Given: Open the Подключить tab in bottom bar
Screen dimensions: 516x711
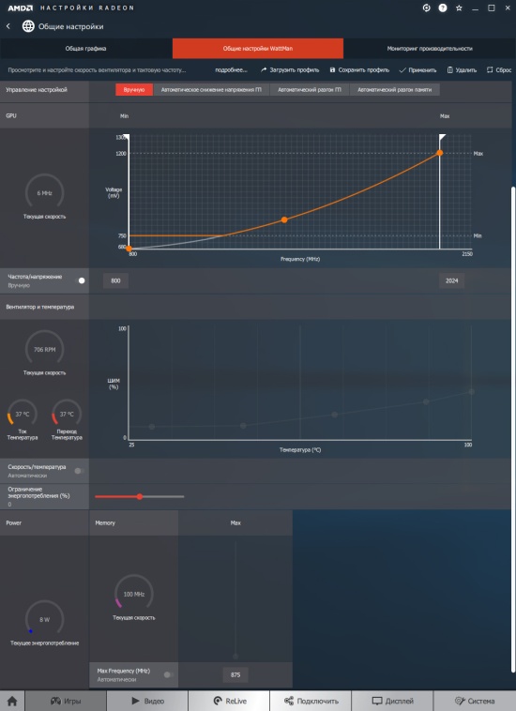Looking at the screenshot, I should click(x=311, y=701).
